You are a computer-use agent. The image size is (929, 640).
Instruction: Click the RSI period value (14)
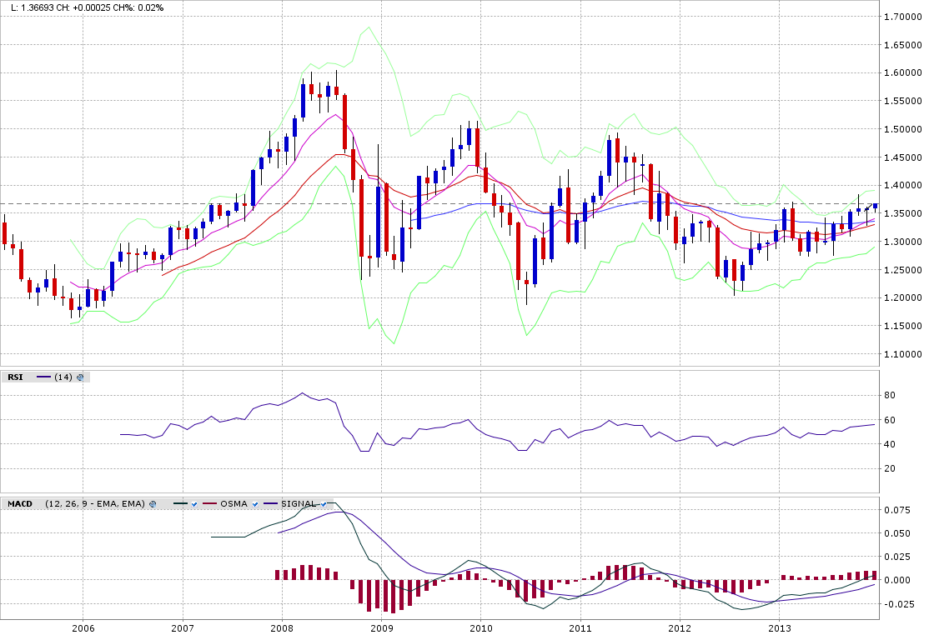point(63,377)
